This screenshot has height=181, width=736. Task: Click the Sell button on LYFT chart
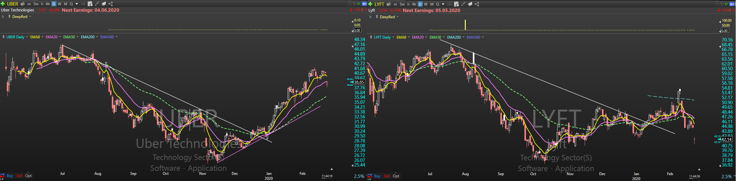click(387, 176)
